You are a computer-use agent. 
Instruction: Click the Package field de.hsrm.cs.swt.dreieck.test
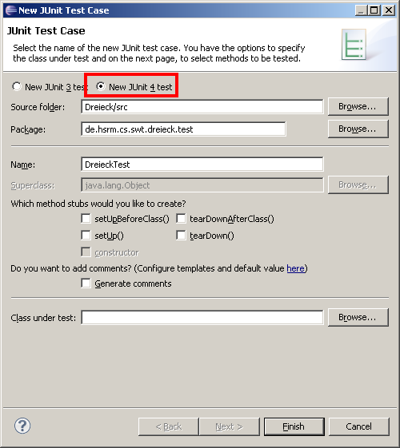183,129
